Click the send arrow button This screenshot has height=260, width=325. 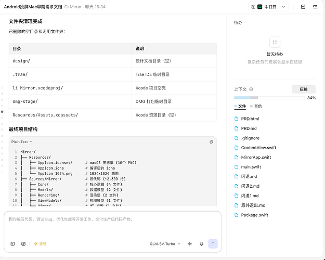(213, 244)
